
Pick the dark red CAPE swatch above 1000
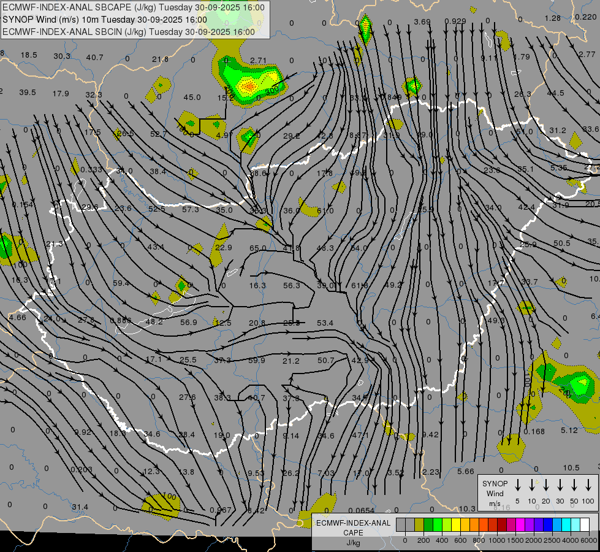coord(502,524)
